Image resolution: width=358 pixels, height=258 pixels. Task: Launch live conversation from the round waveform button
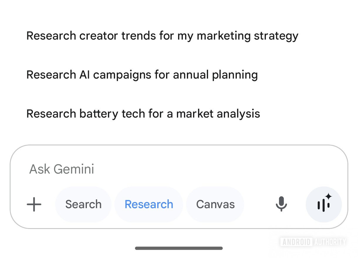[324, 204]
